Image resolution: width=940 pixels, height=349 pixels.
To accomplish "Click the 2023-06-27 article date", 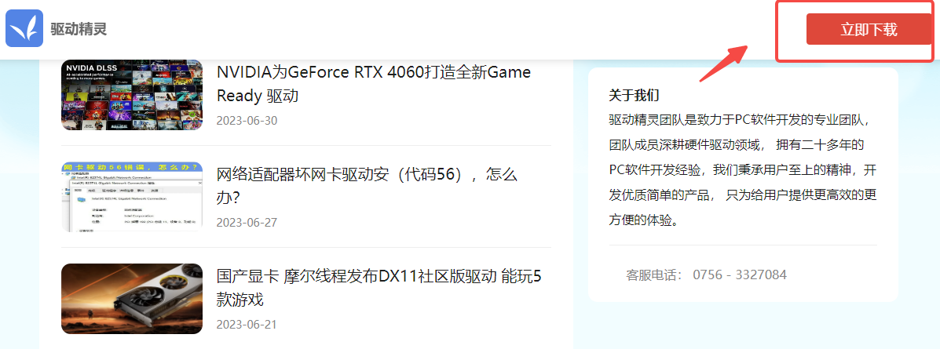I will (x=247, y=223).
